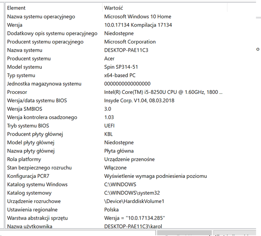Select Katalog systemu Windows row

click(37, 185)
